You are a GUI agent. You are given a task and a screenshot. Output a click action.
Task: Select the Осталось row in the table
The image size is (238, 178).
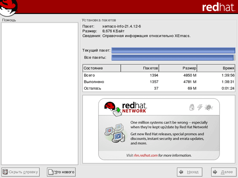click(x=159, y=88)
